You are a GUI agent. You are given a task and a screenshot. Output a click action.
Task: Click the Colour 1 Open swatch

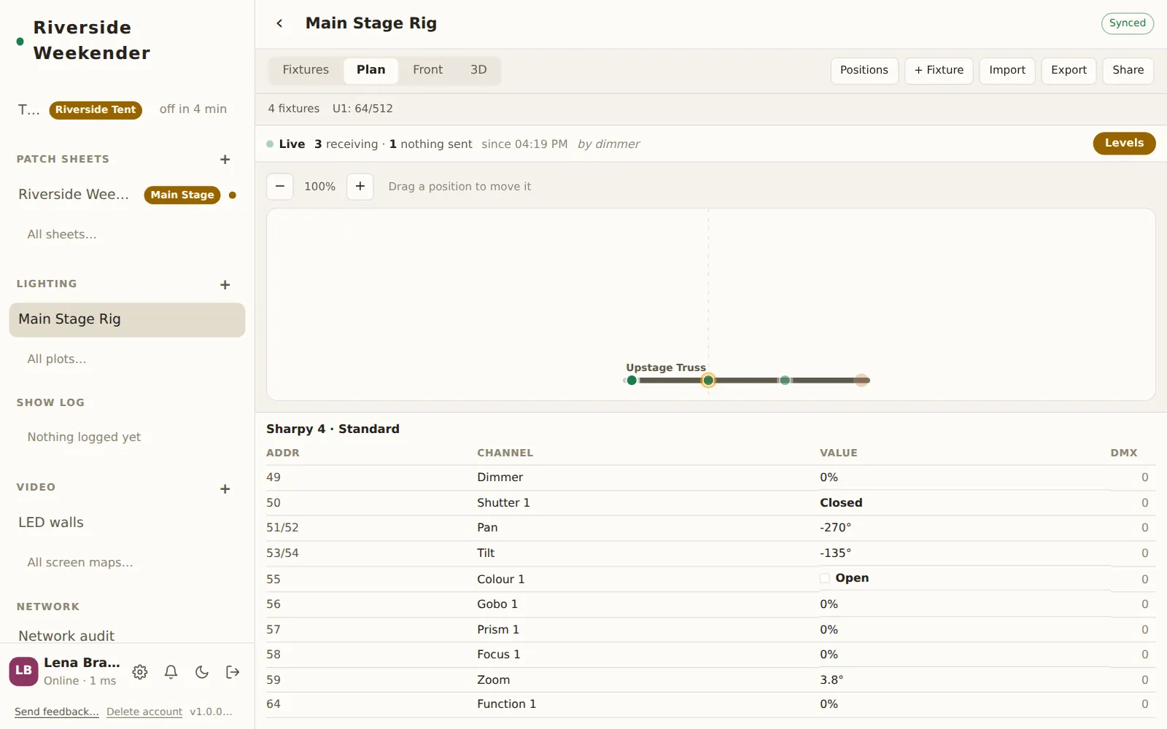pos(825,578)
